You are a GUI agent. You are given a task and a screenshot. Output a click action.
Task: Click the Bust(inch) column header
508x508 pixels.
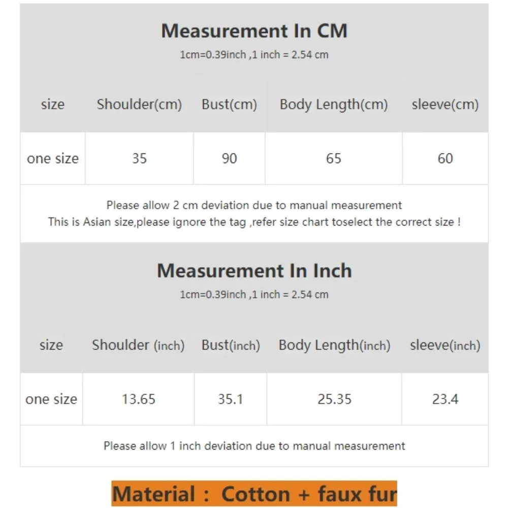click(231, 345)
